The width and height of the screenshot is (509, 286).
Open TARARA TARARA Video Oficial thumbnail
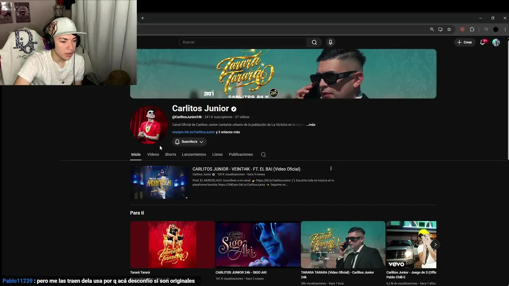[343, 245]
